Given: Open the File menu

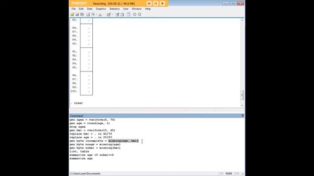Looking at the screenshot, I should (x=74, y=9).
